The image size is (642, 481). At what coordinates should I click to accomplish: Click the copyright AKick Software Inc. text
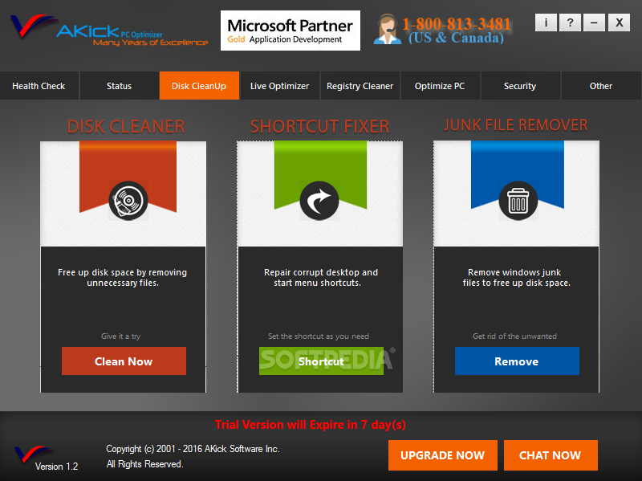click(x=193, y=449)
